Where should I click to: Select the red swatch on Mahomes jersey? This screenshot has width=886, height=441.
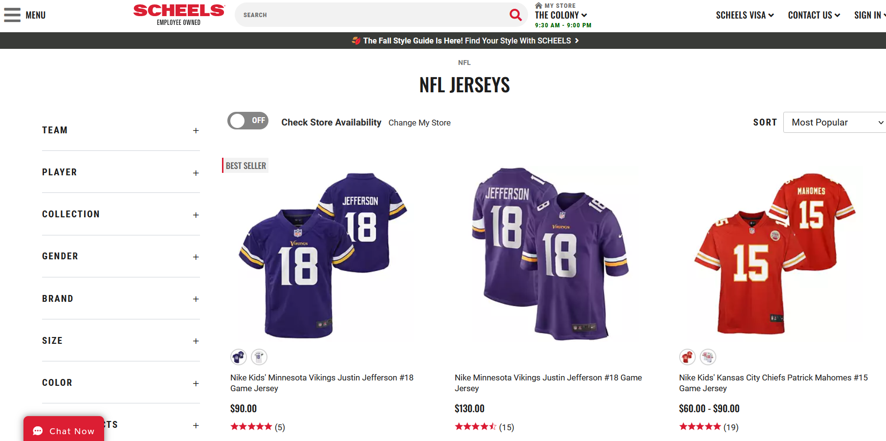click(687, 357)
